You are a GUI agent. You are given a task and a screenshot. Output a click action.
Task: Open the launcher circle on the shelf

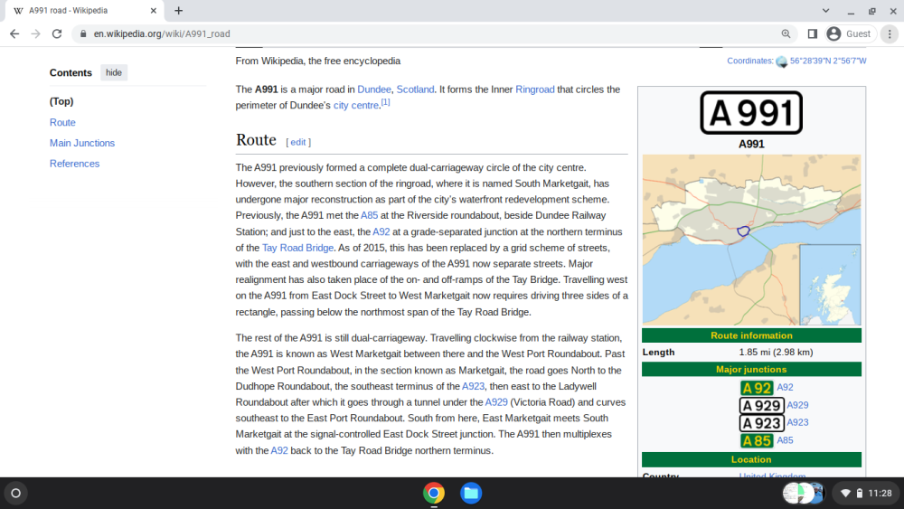click(16, 494)
